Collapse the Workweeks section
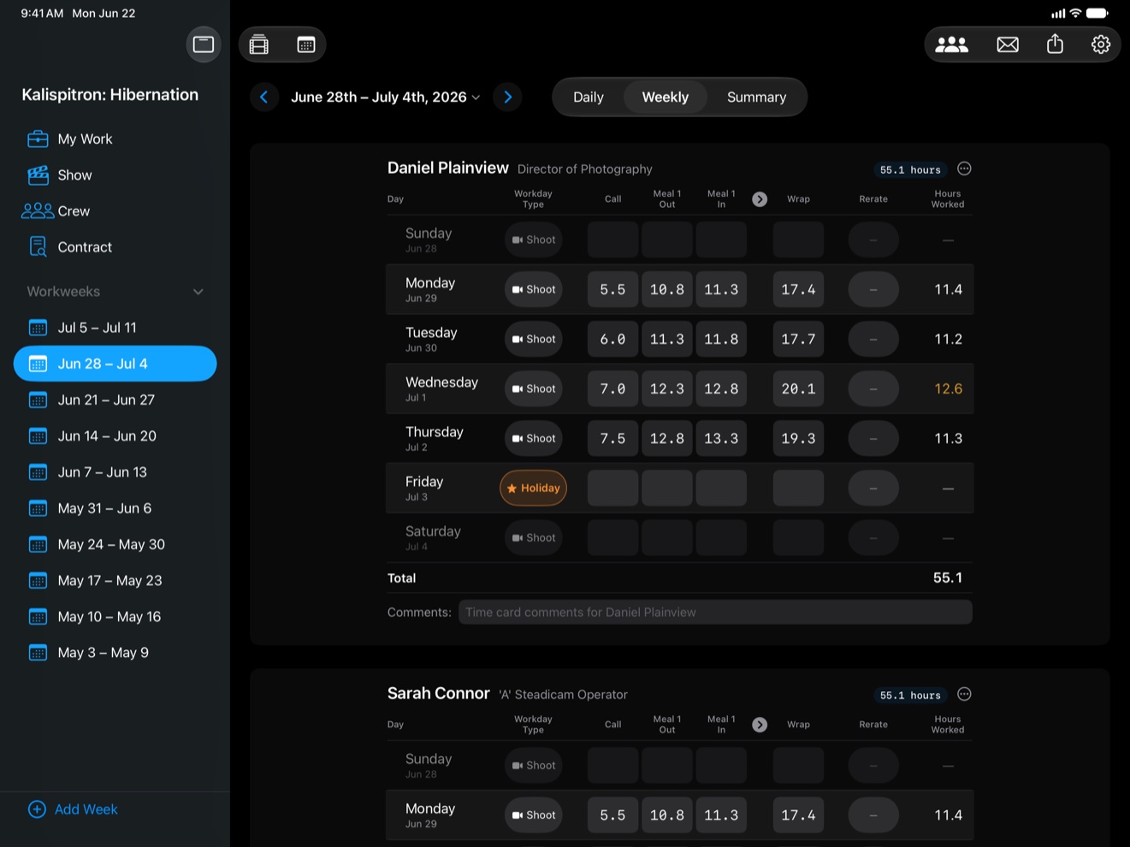 click(198, 292)
